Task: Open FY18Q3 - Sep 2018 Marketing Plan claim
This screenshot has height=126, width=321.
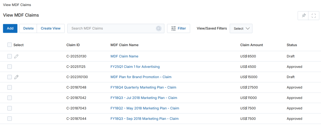Action: tap(144, 119)
